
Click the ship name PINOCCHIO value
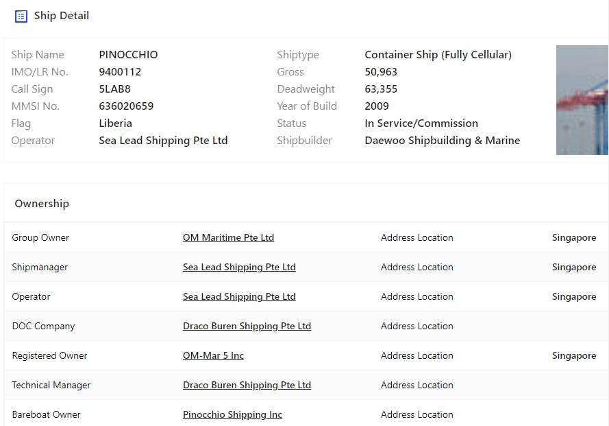pyautogui.click(x=128, y=54)
